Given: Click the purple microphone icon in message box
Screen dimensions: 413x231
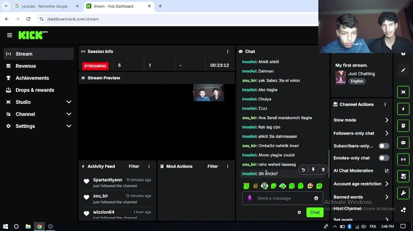Looking at the screenshot, I should click(x=250, y=198).
